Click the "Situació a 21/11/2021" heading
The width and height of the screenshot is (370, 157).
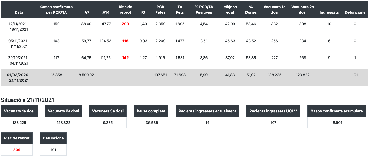pyautogui.click(x=28, y=100)
